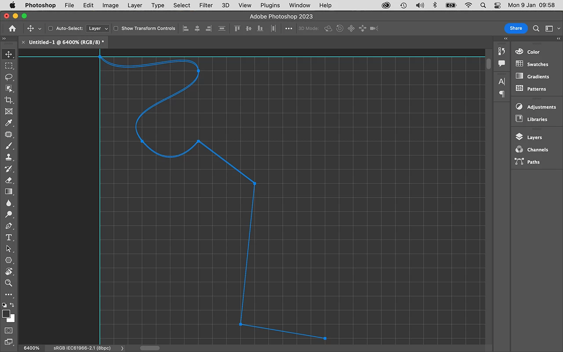Expand the History/Character icon column
Screen dimensions: 563x352
[505, 39]
